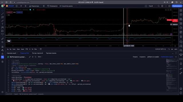Open Pine editor three-dots more menu
Viewport: 183px width, 102px height.
pyautogui.click(x=176, y=57)
